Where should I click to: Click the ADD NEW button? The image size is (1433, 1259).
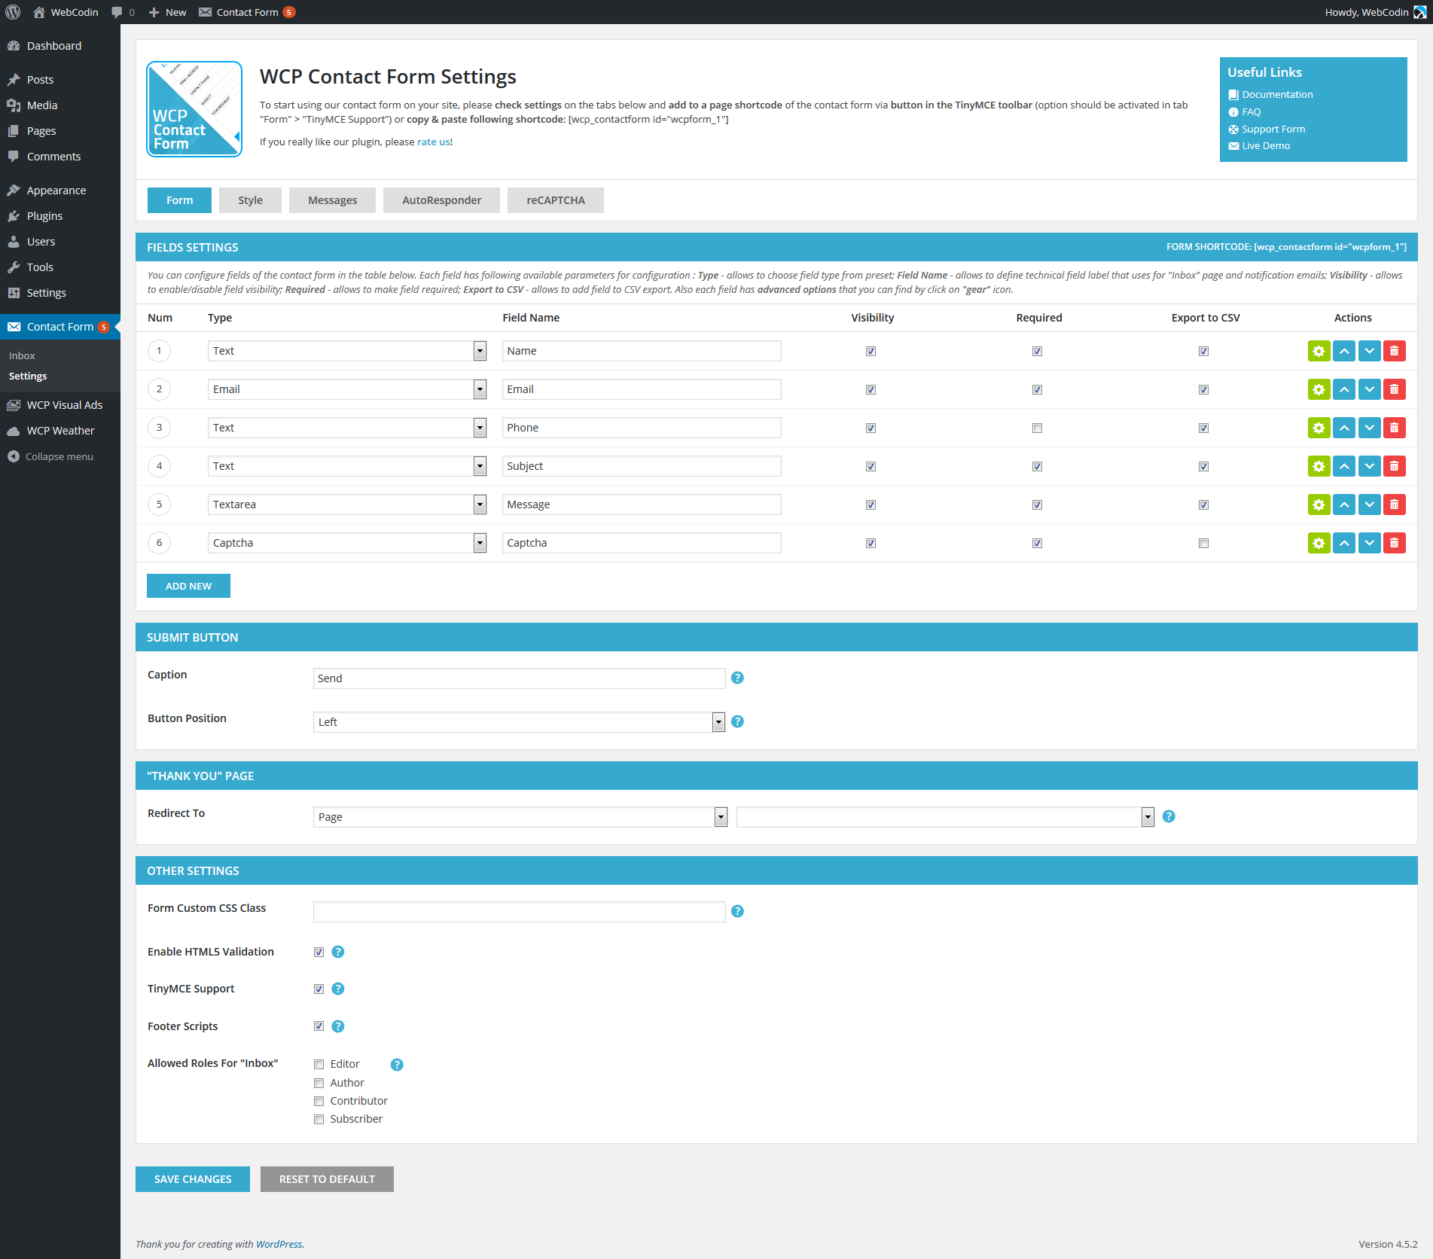point(188,585)
